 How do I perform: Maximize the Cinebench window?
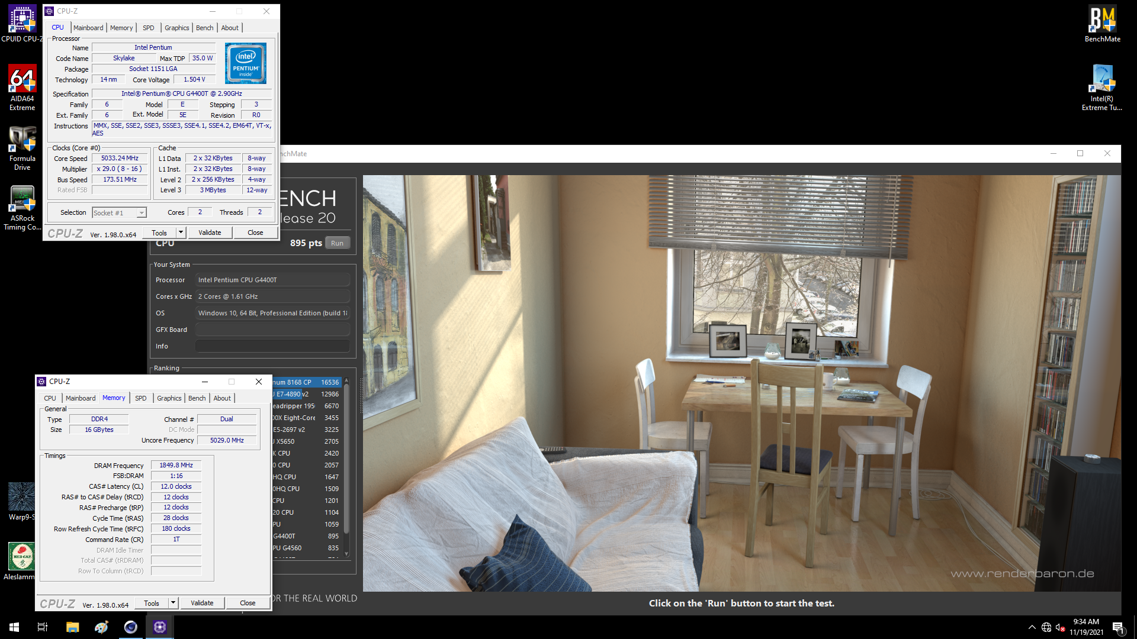click(x=1080, y=153)
